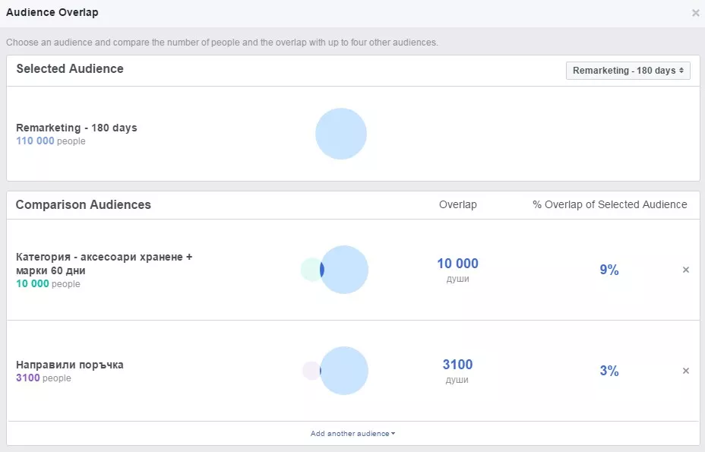Click the Venn diagram for Категория audience
The height and width of the screenshot is (452, 705).
pyautogui.click(x=334, y=270)
